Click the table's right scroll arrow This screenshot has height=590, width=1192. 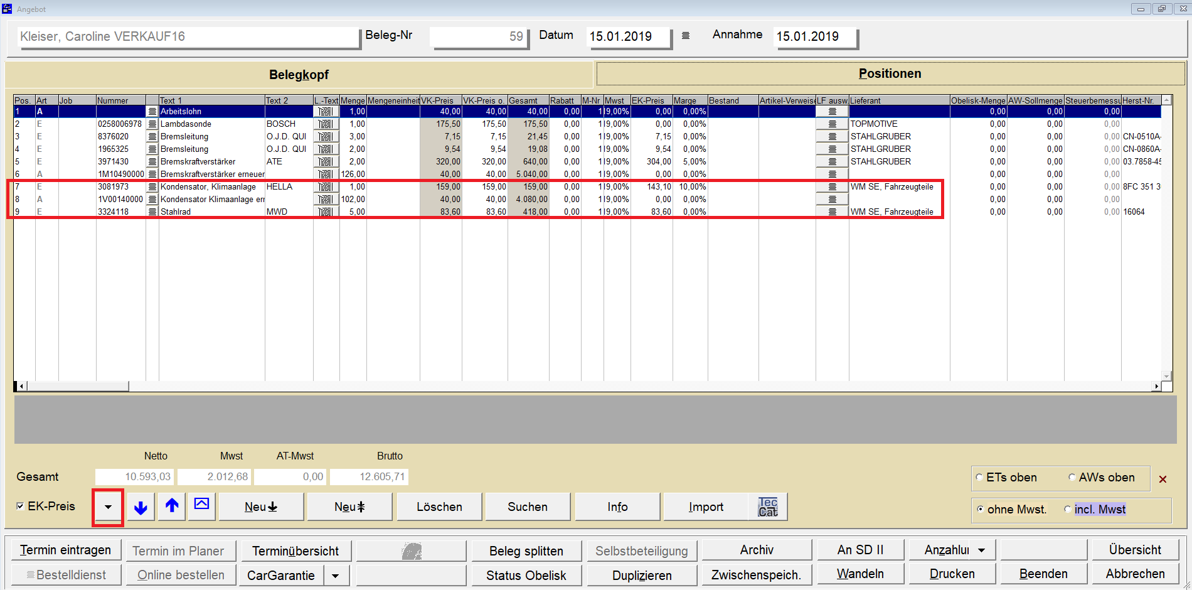[x=1156, y=387]
